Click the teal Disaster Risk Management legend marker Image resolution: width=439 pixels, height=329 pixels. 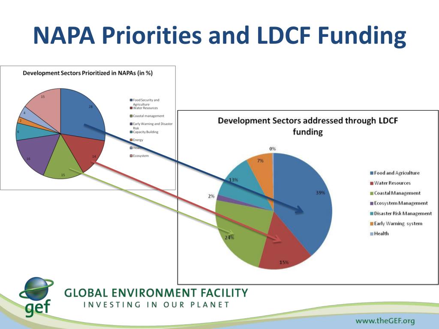coord(372,213)
